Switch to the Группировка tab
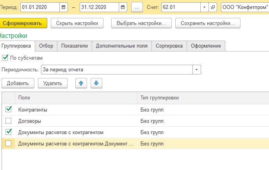 [x=16, y=46]
